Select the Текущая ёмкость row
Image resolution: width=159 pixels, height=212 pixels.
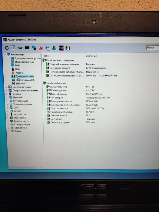click(75, 108)
